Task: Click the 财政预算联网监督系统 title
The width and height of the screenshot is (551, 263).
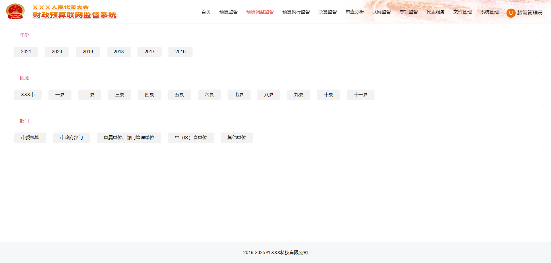Action: tap(75, 15)
